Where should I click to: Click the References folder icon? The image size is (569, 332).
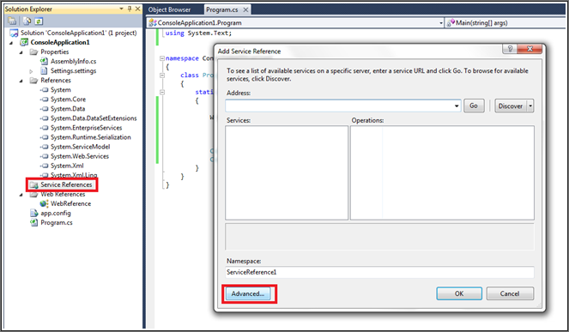[x=33, y=80]
